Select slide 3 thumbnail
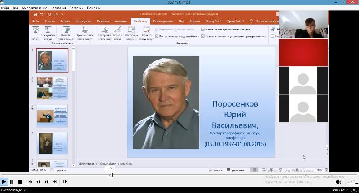Screen dimensions: 359x193 [52, 116]
